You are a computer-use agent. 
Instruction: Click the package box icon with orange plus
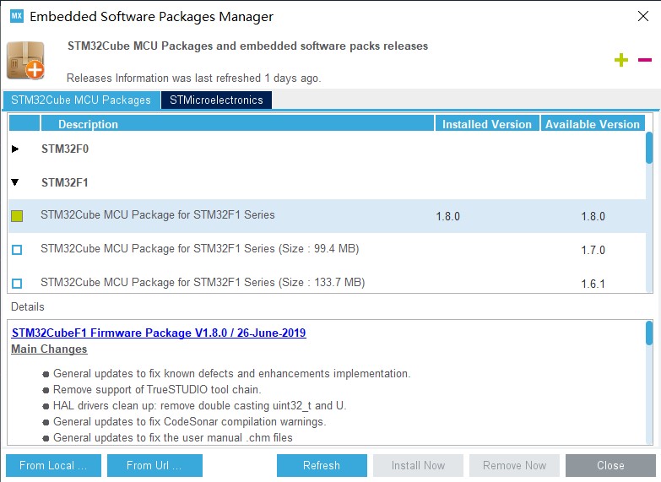point(25,60)
